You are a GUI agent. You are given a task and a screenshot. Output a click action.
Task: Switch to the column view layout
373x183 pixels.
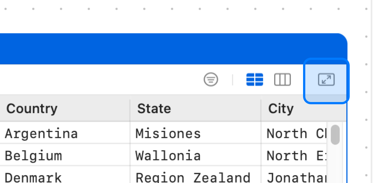(282, 79)
